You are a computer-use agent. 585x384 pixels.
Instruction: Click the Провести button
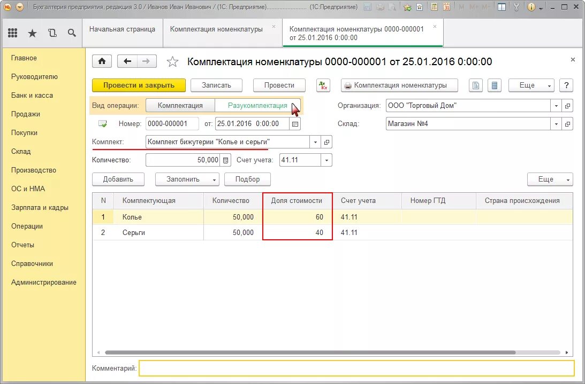click(279, 85)
